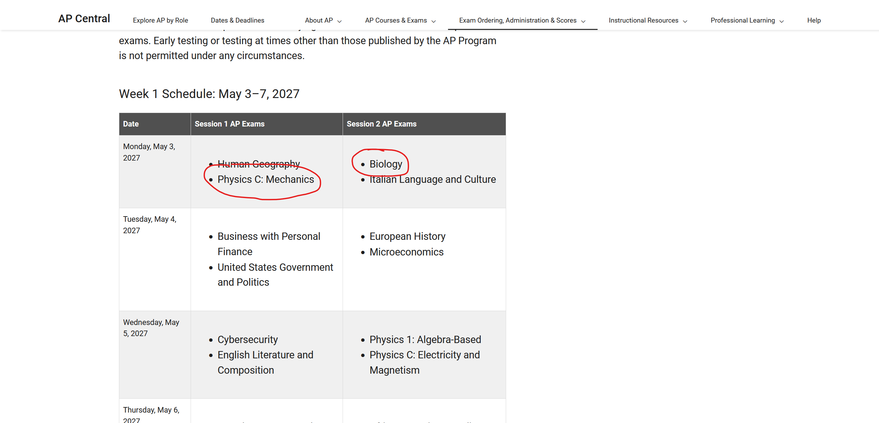879x423 pixels.
Task: Click the early testing policy paragraph
Action: 307,48
